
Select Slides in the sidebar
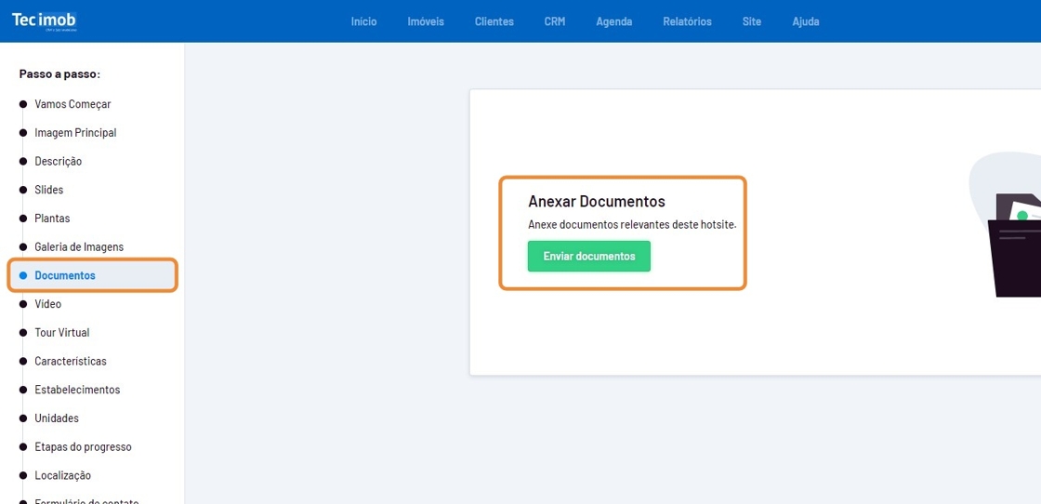49,190
